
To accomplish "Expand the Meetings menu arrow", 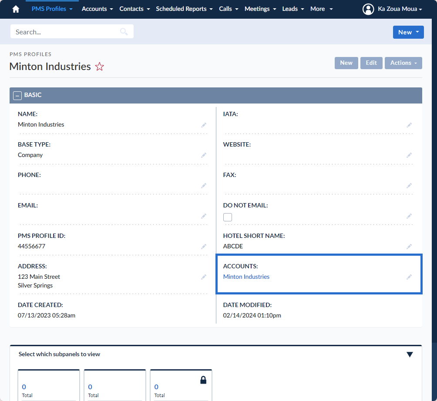I will click(x=275, y=9).
